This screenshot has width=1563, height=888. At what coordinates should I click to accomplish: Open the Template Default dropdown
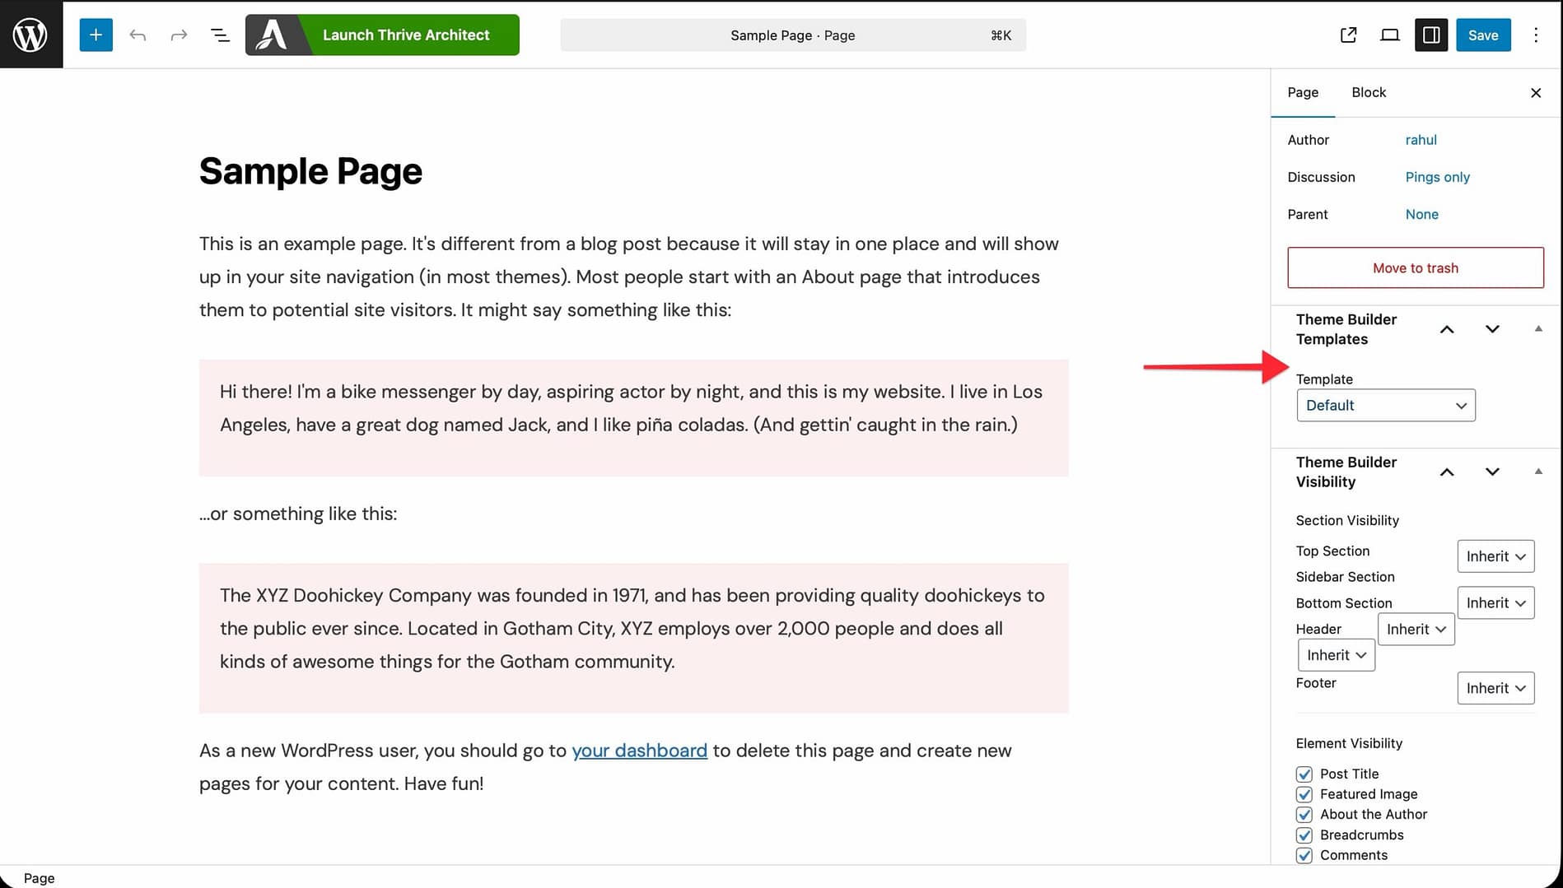point(1385,405)
